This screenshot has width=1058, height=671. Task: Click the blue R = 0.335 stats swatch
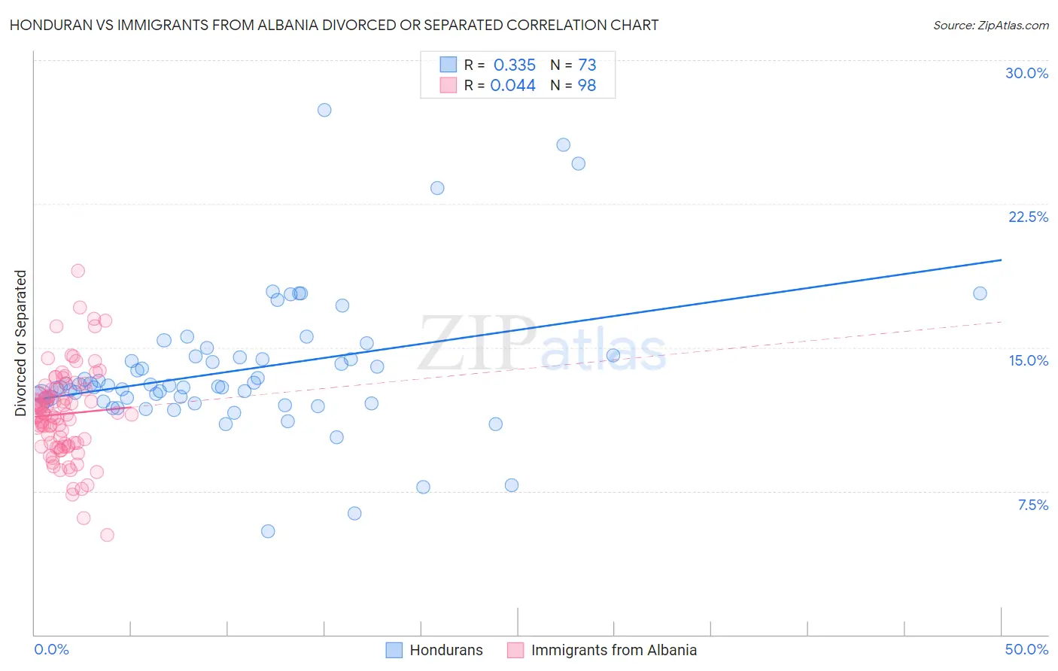pos(448,65)
